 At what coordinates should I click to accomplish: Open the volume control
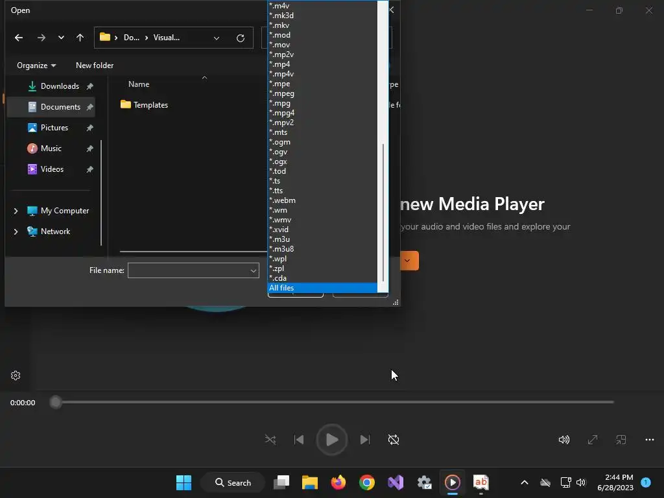coord(563,440)
